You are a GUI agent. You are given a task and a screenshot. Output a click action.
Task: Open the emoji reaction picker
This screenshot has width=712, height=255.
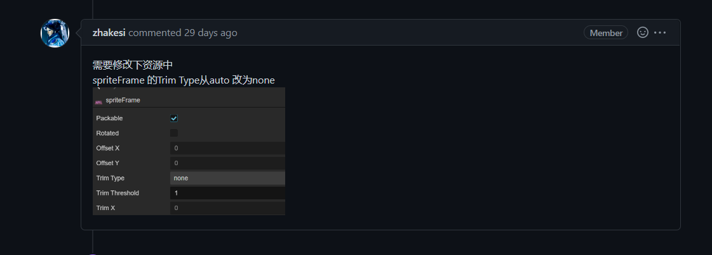point(642,32)
